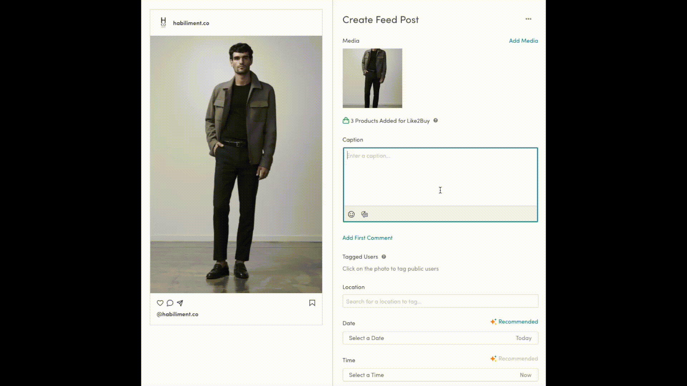
Task: Click help icon next to Like2Buy products
Action: coord(435,120)
